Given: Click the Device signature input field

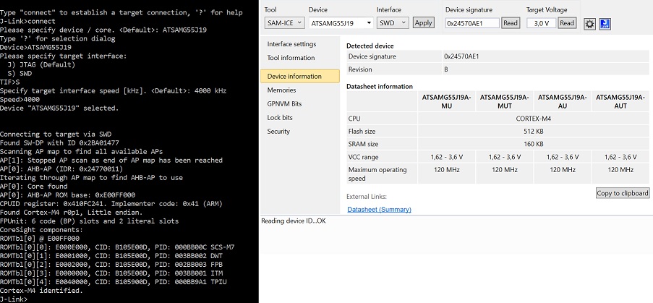Looking at the screenshot, I should click(x=472, y=23).
